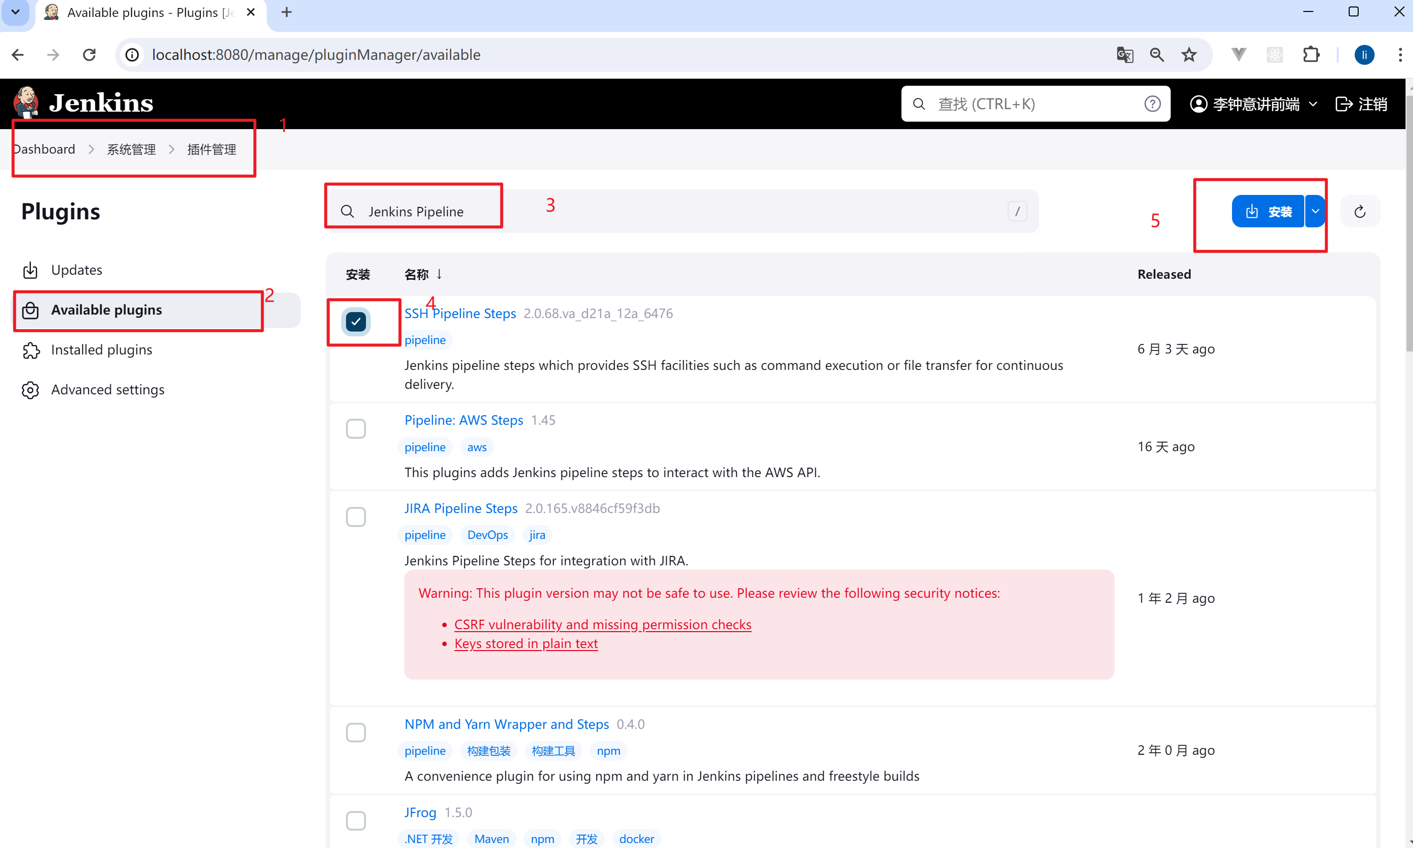Click the browser address bar URL

pyautogui.click(x=316, y=55)
